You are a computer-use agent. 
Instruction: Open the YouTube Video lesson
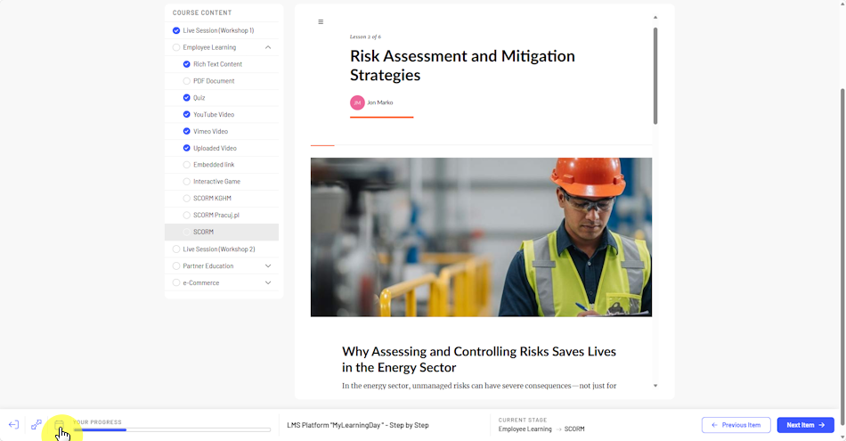[x=214, y=114]
